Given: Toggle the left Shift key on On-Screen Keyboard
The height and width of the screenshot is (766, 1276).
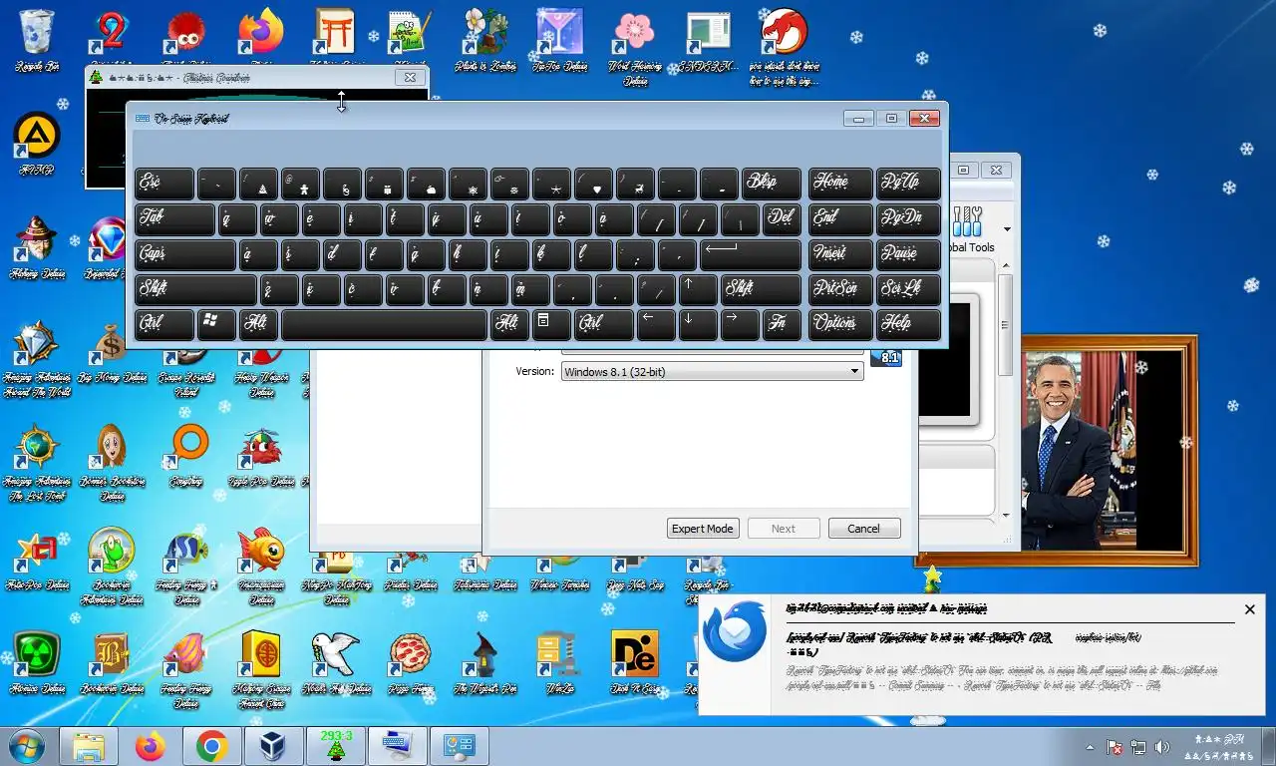Looking at the screenshot, I should coord(195,288).
